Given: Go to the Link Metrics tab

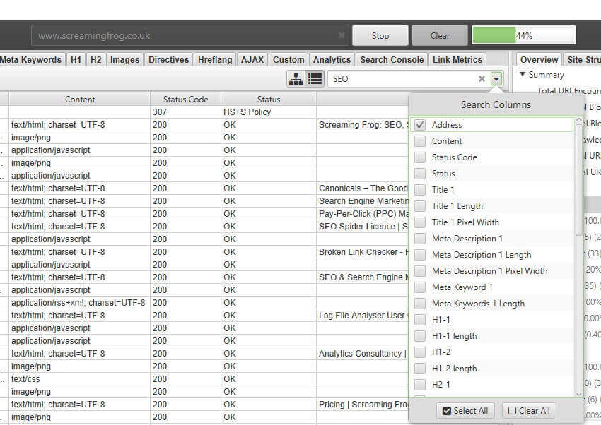Looking at the screenshot, I should point(457,60).
